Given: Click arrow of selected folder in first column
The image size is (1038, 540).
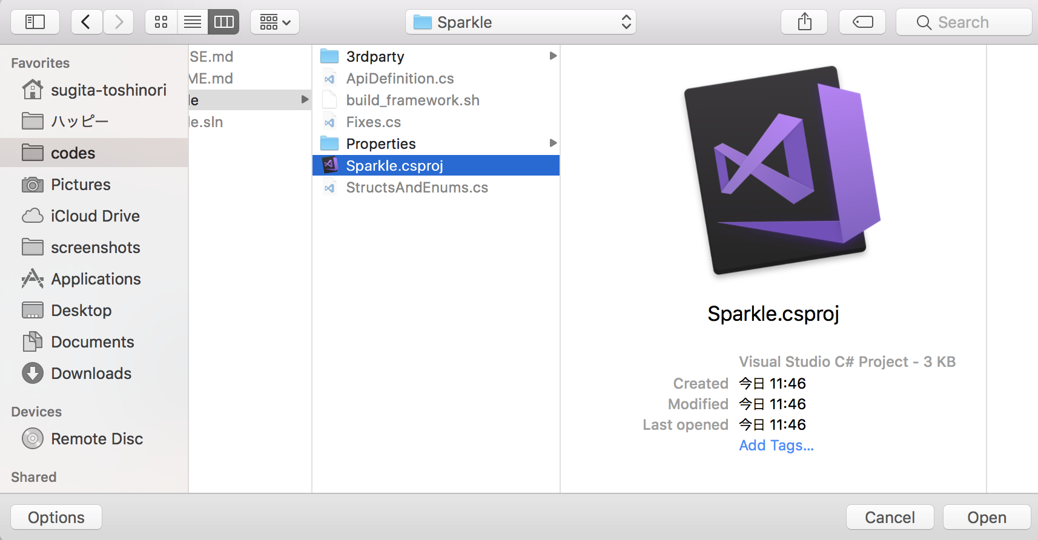Looking at the screenshot, I should click(305, 99).
